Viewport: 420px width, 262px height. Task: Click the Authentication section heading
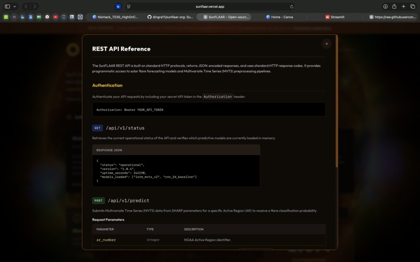[x=107, y=85]
